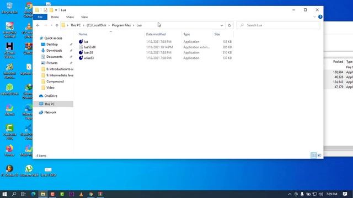The image size is (353, 198).
Task: Go back with the Back arrow
Action: pos(38,25)
